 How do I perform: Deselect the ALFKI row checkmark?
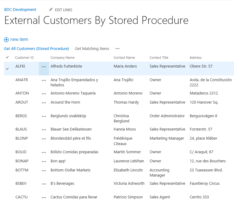(x=7, y=69)
